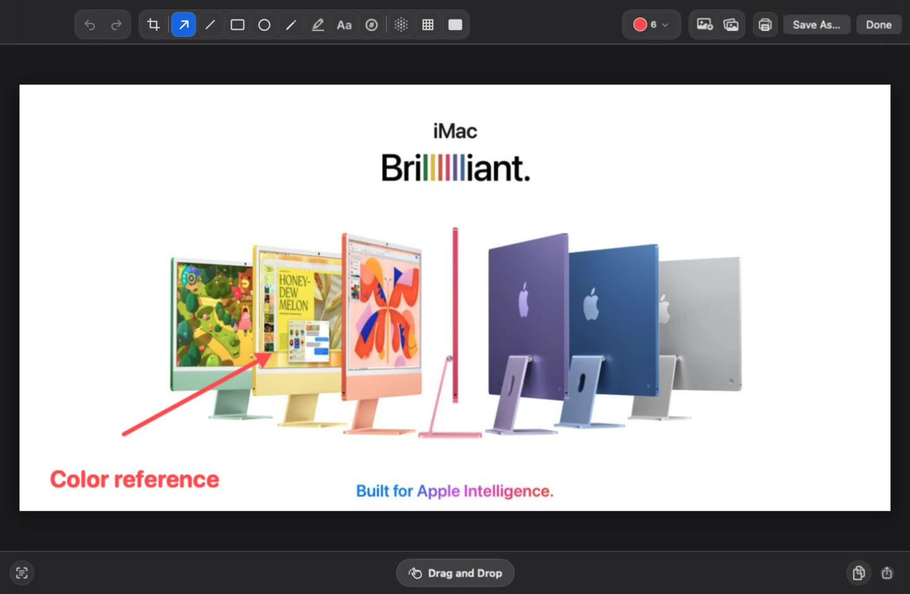This screenshot has height=594, width=910.
Task: Activate the Pencil freehand tool
Action: tap(291, 25)
